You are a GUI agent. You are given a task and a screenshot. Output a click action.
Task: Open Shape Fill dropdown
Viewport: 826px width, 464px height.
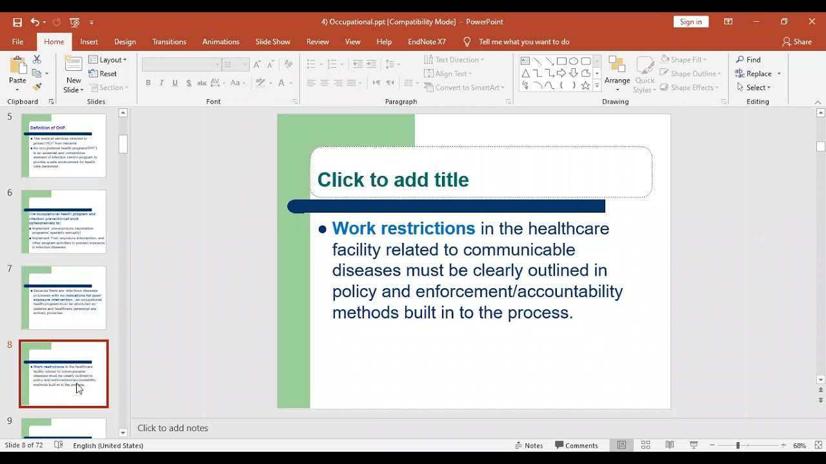(684, 60)
